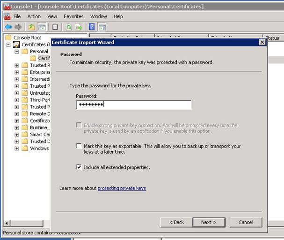Toggle the Show/Hide Console Tree icon
This screenshot has height=240, width=284.
42,27
